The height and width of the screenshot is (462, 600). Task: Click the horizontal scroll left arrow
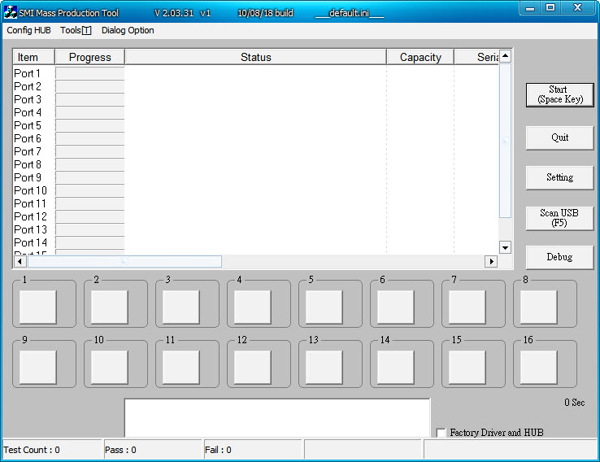tap(20, 261)
